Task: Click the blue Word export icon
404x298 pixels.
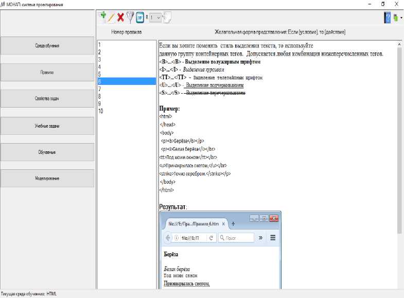Action: (x=140, y=18)
